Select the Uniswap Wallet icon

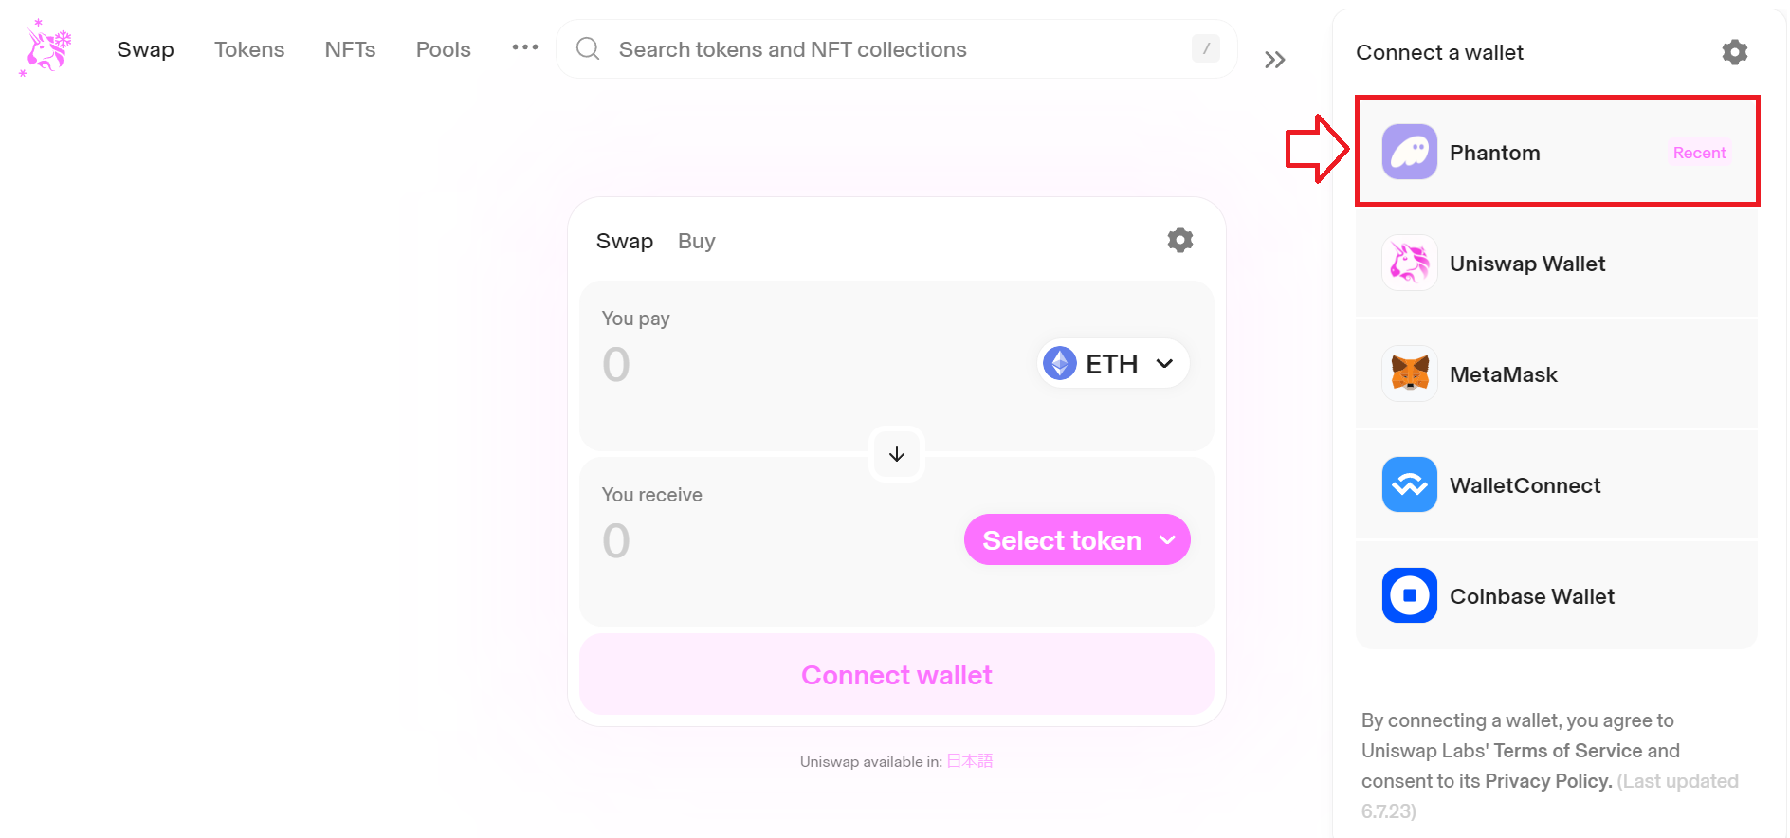1409,263
